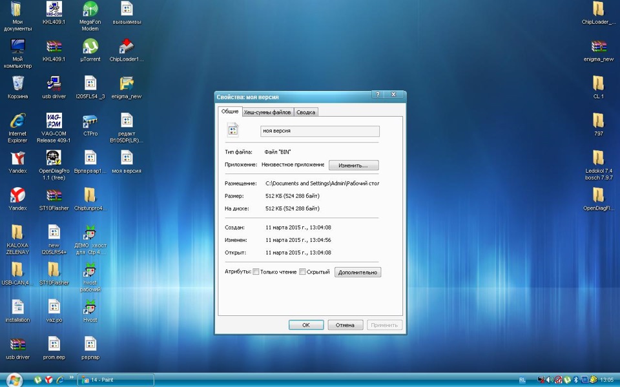
Task: Click the µTorrent desktop icon
Action: [90, 47]
